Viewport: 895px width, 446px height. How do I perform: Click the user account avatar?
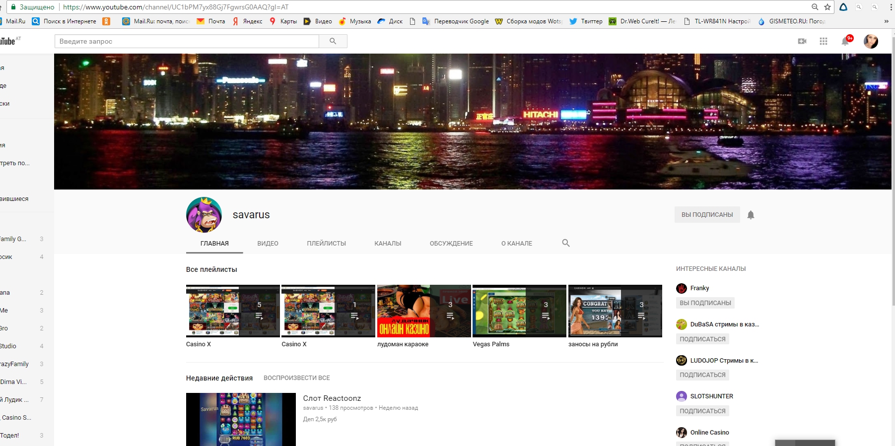coord(870,41)
